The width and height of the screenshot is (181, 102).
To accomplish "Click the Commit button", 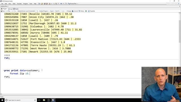I will [x=75, y=11].
